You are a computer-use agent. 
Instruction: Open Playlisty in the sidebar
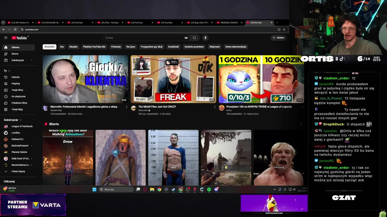18,83
